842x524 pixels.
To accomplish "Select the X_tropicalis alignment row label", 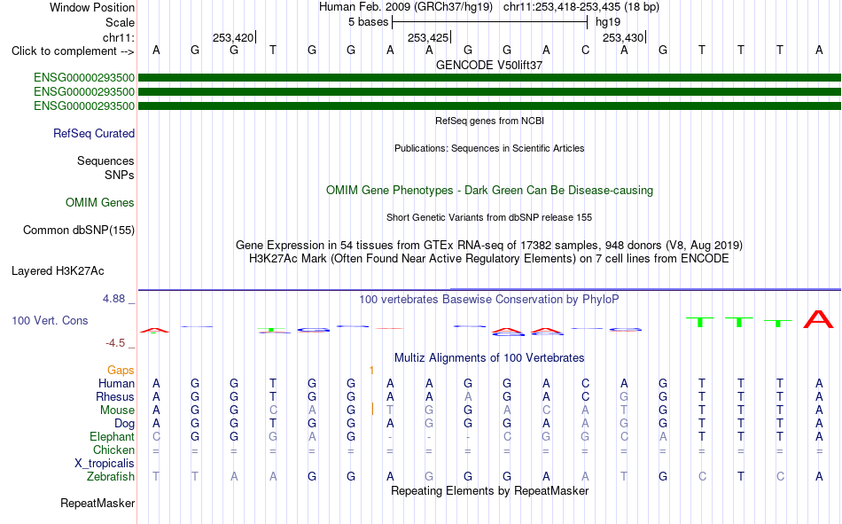I will [105, 464].
